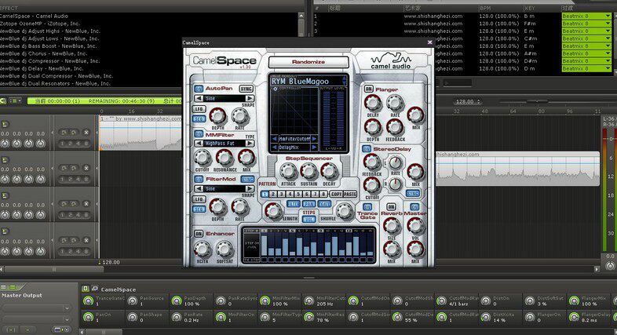
Task: Choose LFO mode in AutoPan section
Action: (x=199, y=109)
